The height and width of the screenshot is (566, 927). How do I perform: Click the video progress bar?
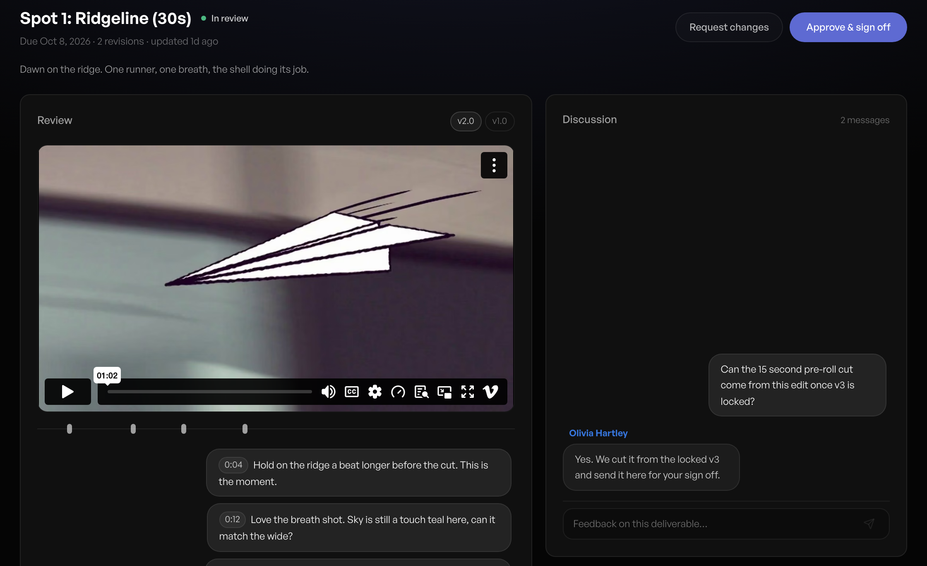point(210,392)
